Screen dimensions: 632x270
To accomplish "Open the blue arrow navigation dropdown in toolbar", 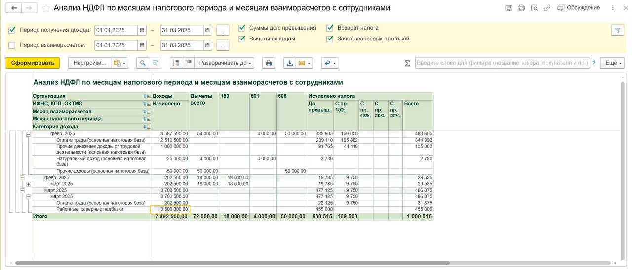I will tap(329, 63).
